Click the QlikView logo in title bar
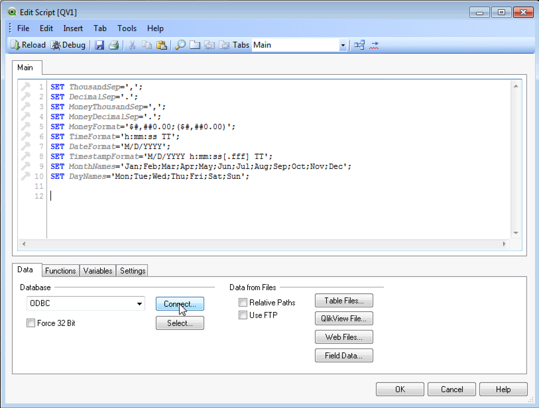This screenshot has height=408, width=539. pos(12,12)
